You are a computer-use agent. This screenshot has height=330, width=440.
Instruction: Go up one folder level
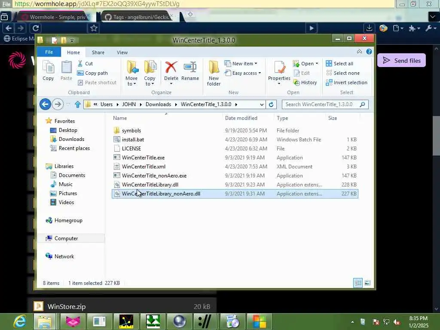(78, 104)
